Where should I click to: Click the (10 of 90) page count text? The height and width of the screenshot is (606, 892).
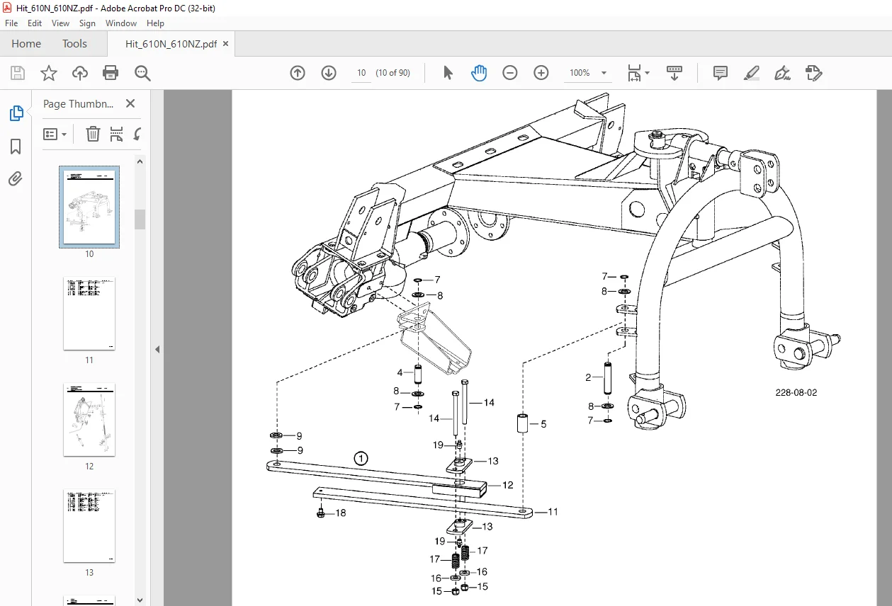(393, 73)
